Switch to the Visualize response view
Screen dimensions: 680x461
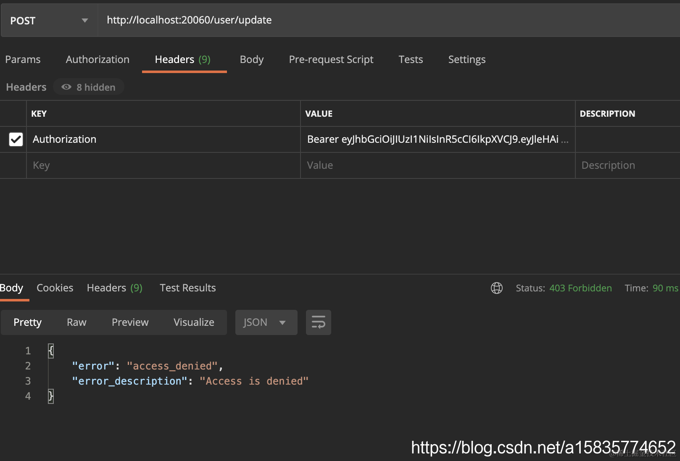[x=194, y=322]
